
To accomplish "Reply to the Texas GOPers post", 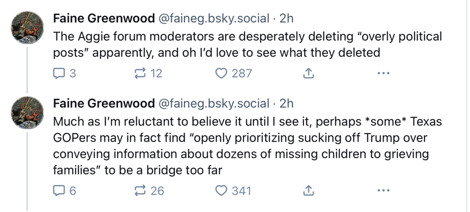I will point(60,190).
